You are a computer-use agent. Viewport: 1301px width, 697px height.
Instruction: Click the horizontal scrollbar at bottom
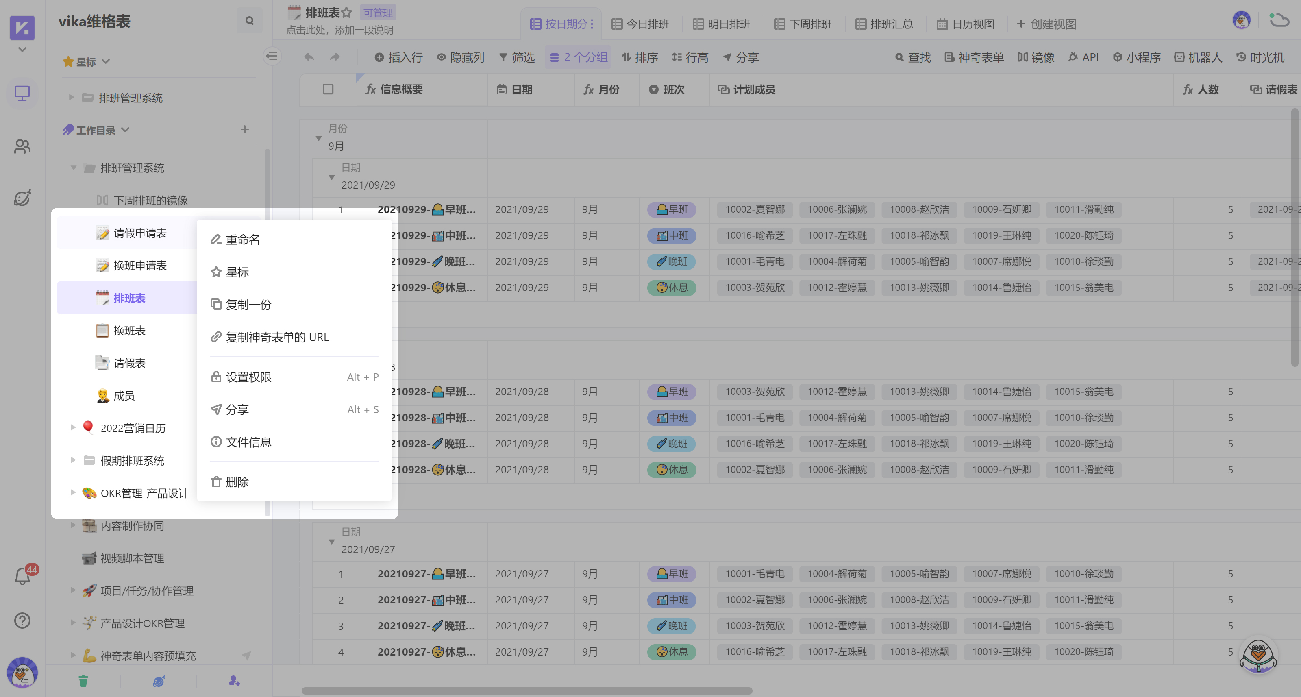(527, 690)
